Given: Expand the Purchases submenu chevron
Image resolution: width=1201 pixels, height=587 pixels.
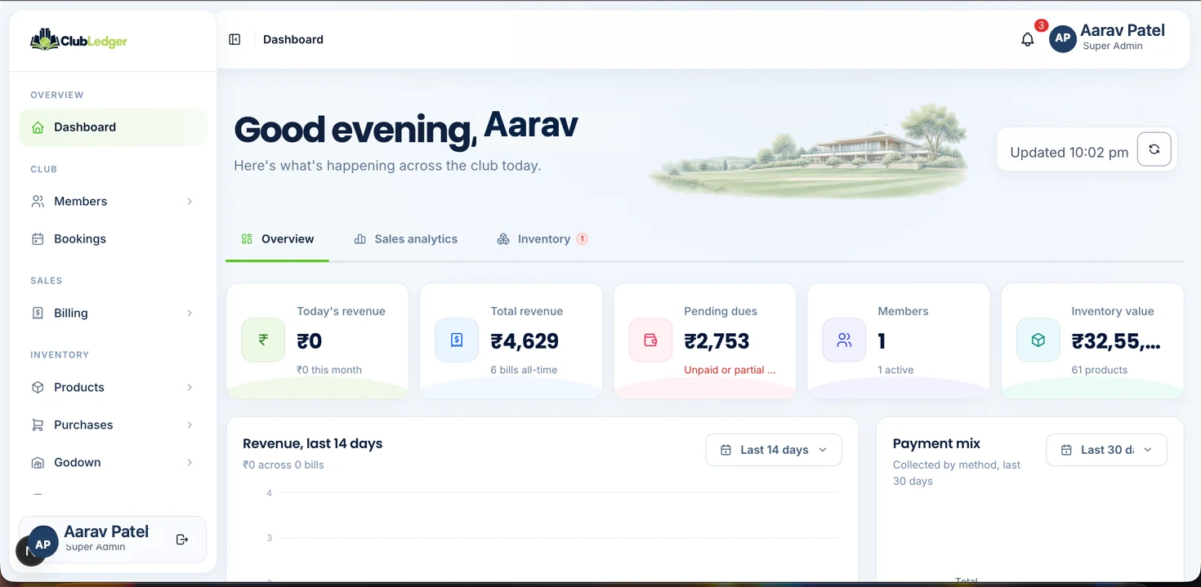Looking at the screenshot, I should [190, 425].
